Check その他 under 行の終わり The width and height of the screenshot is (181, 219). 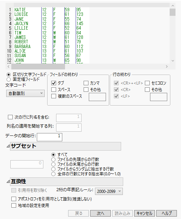(x=147, y=89)
